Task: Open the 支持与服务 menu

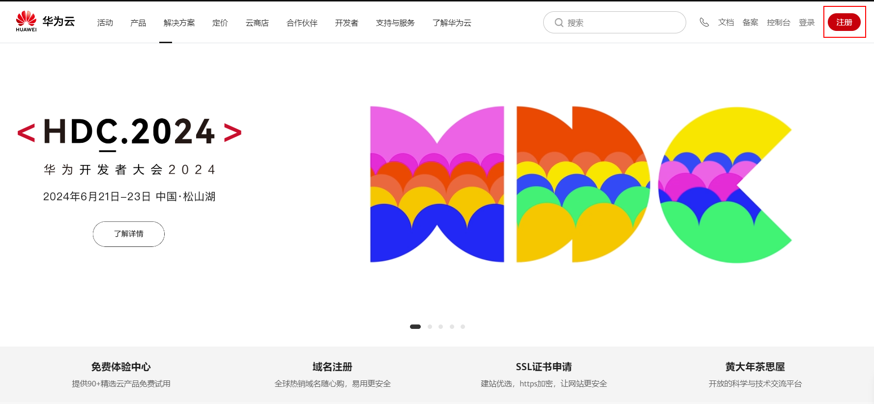Action: pyautogui.click(x=395, y=23)
